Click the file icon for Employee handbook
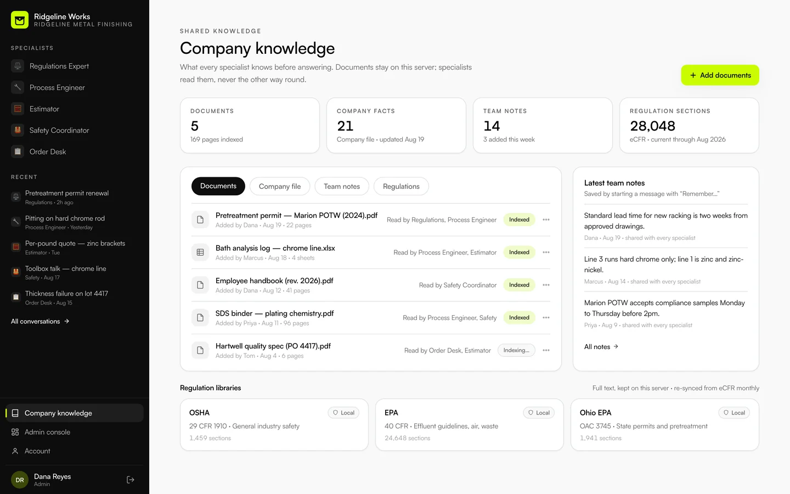 [200, 285]
